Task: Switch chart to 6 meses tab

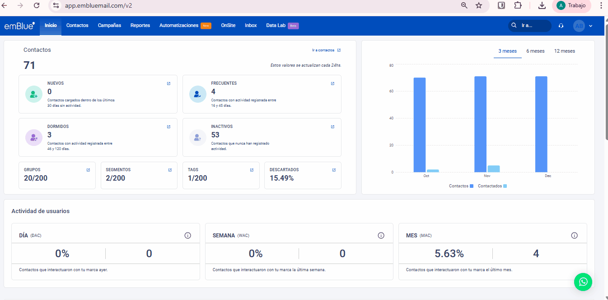Action: pyautogui.click(x=535, y=51)
